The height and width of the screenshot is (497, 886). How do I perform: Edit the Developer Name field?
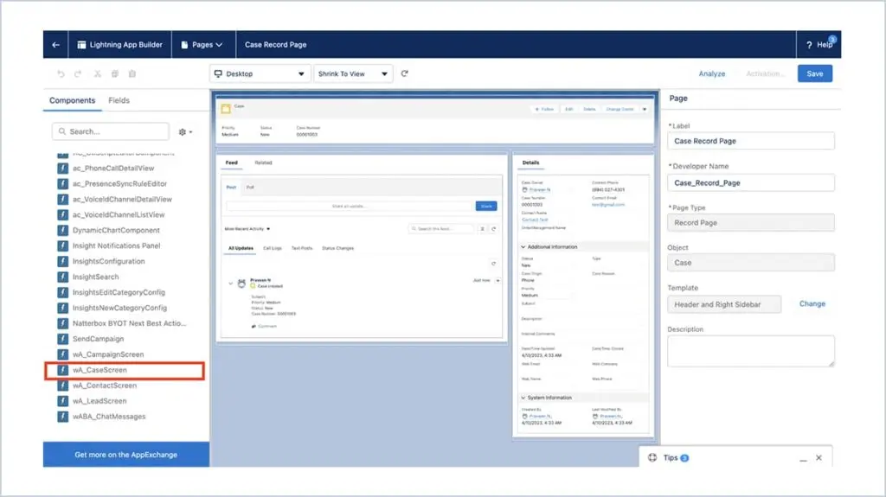(751, 183)
